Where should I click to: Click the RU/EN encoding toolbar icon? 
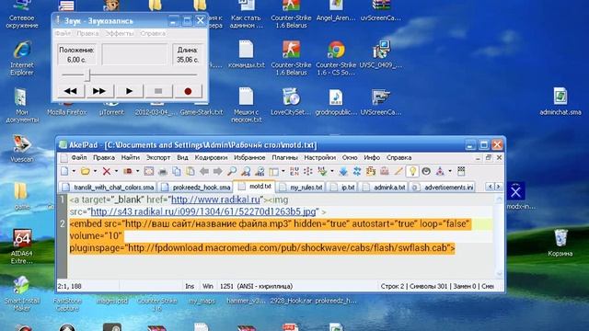pos(294,172)
